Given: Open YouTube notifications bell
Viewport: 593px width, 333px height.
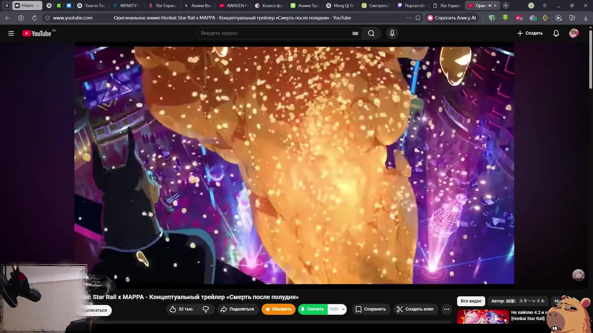Looking at the screenshot, I should tap(556, 33).
